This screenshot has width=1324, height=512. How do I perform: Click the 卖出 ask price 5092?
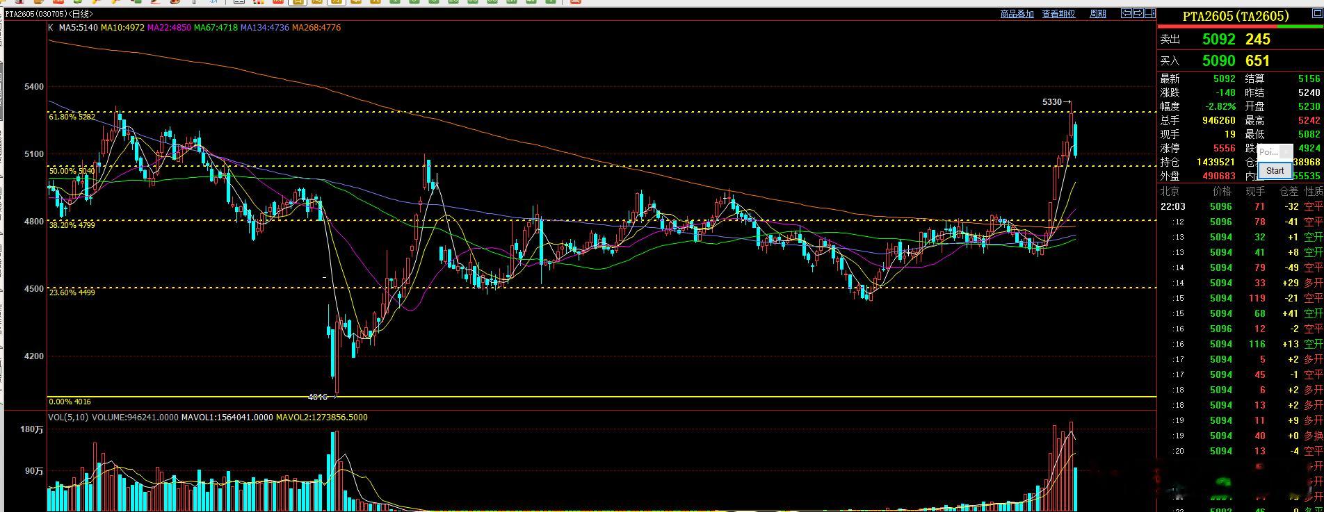pos(1219,40)
